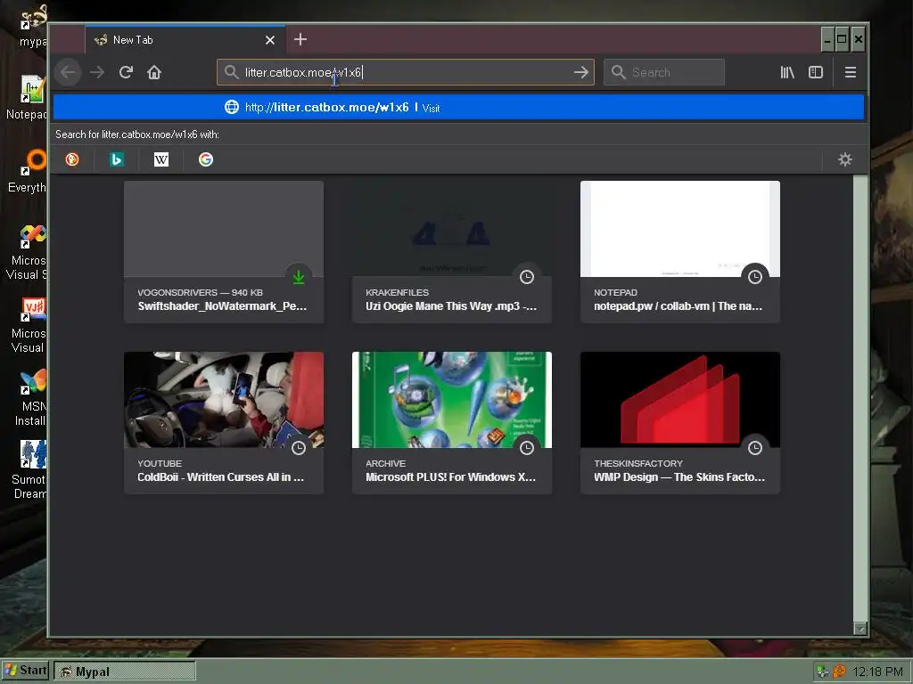Click the history clock icon on Archive tile
The height and width of the screenshot is (684, 913).
tap(527, 448)
